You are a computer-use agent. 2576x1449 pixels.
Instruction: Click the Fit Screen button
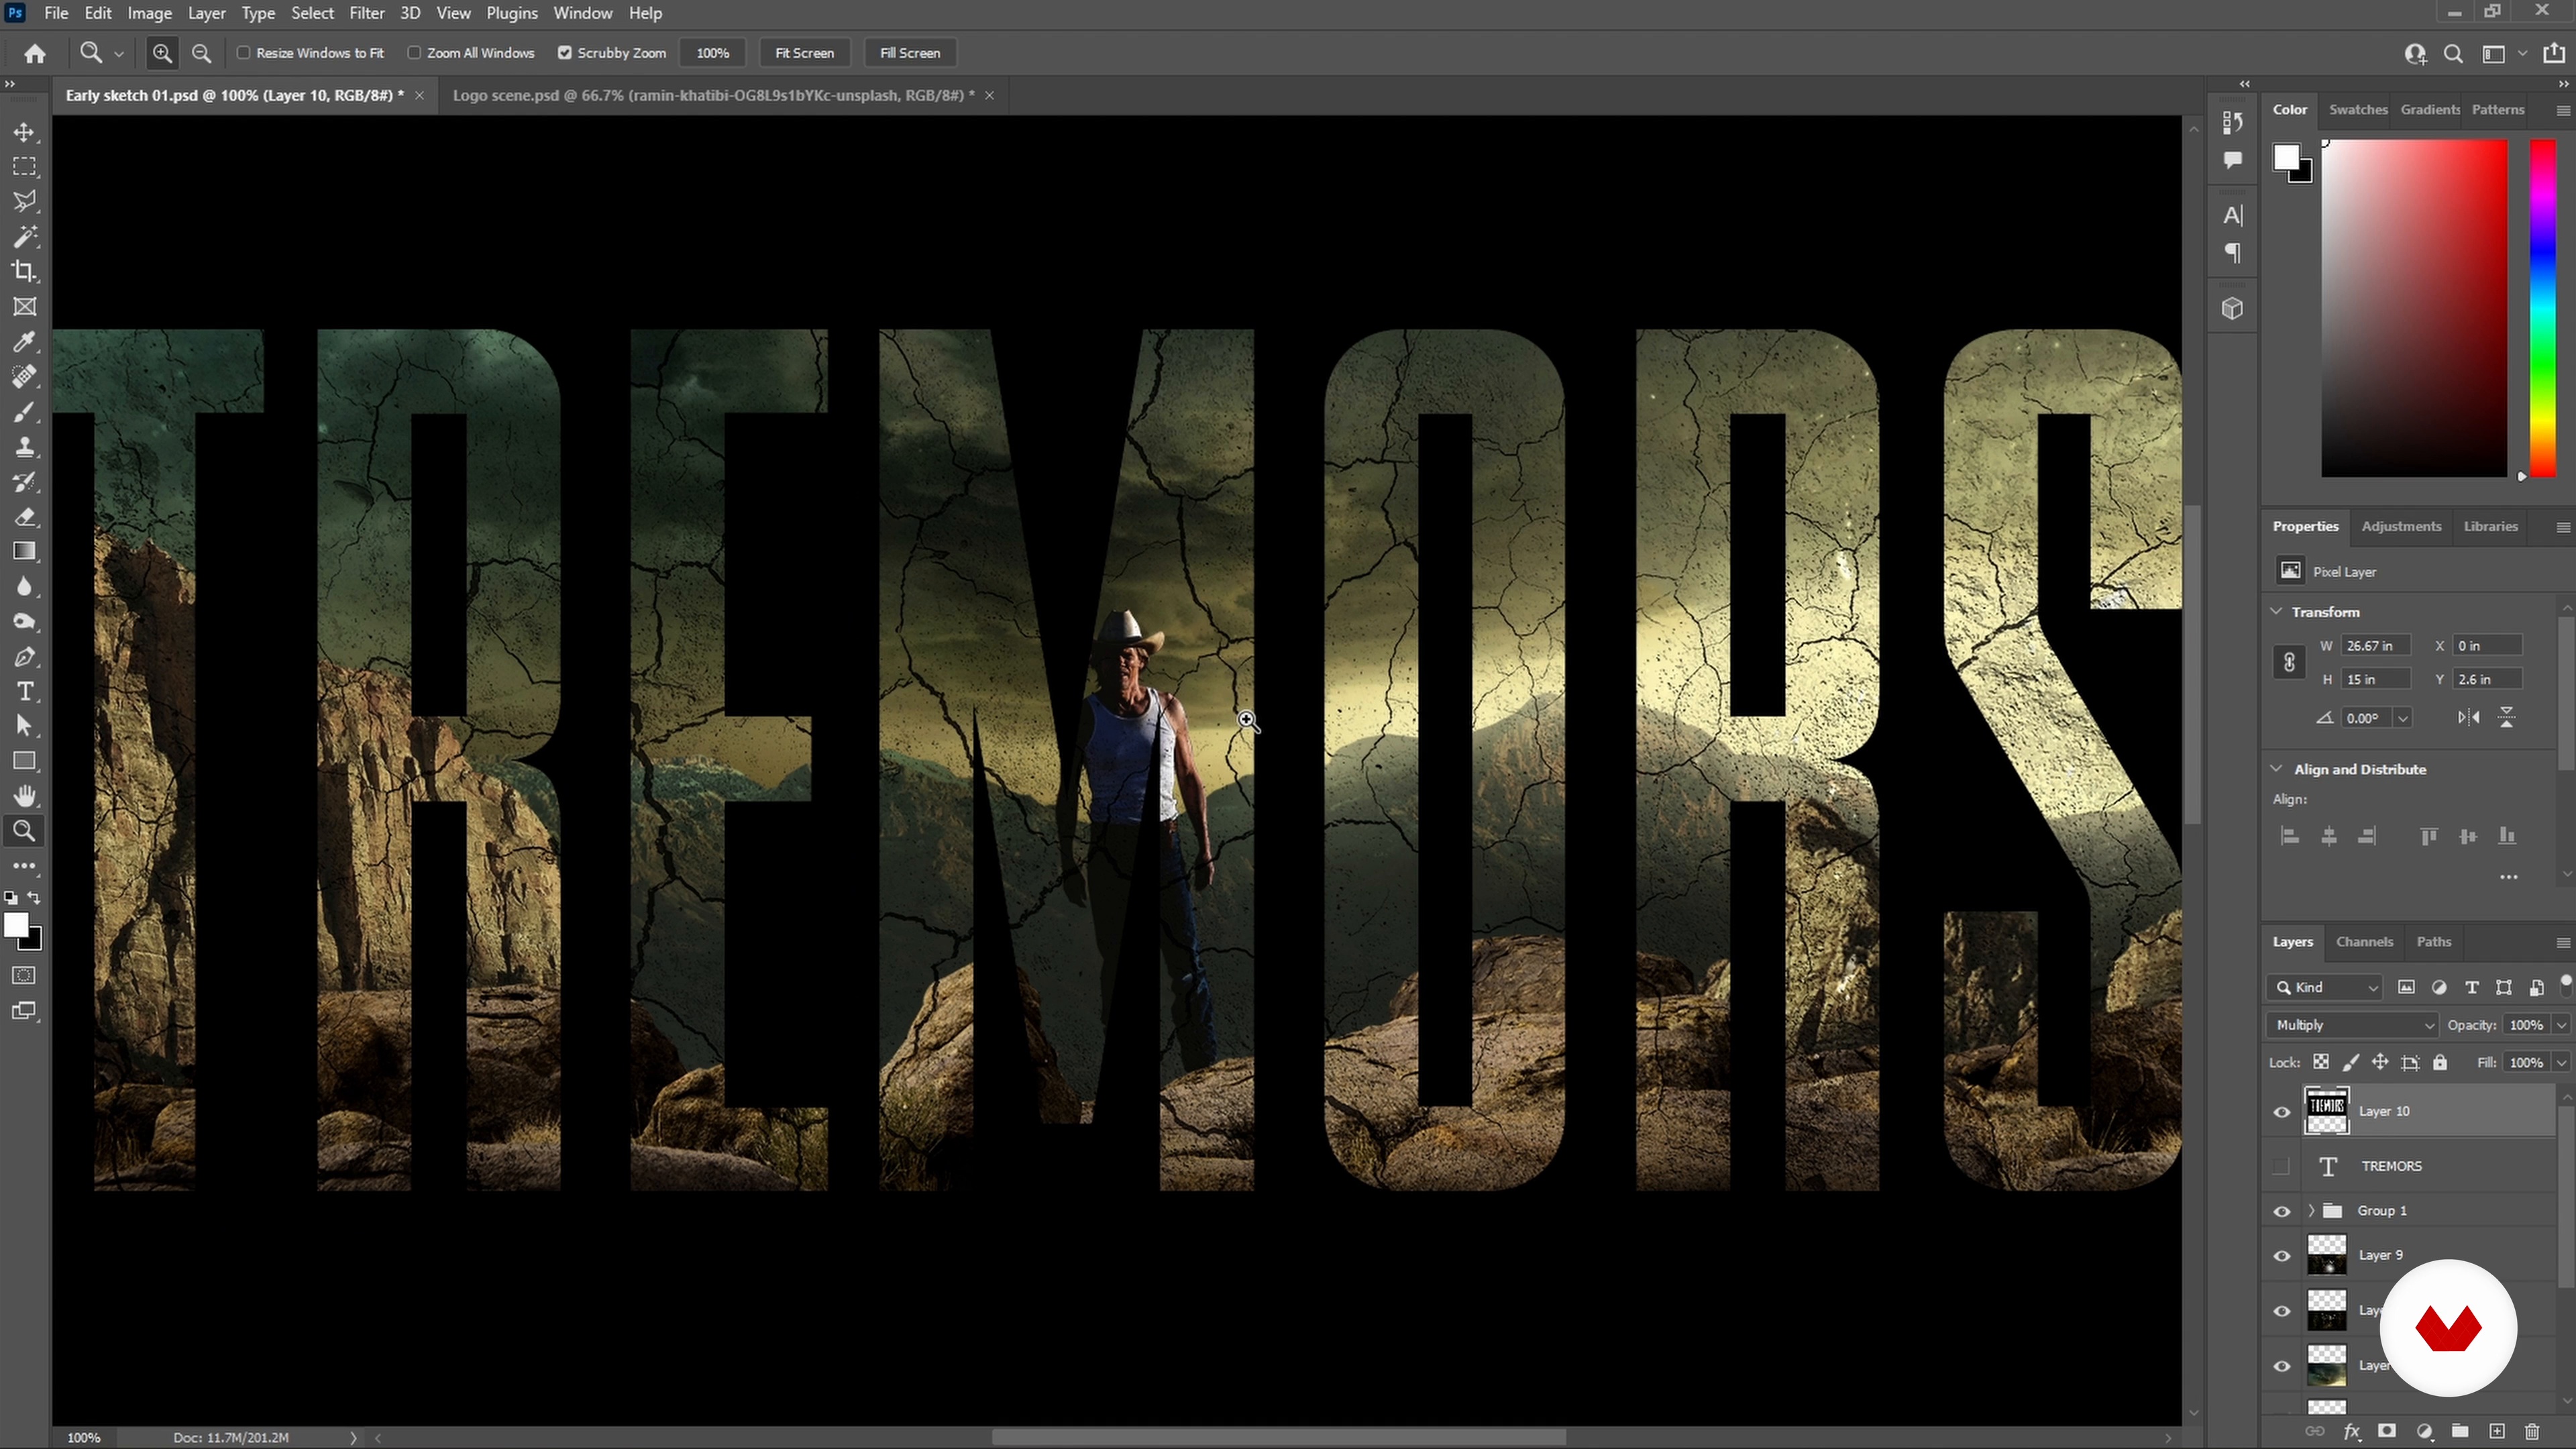[x=804, y=53]
